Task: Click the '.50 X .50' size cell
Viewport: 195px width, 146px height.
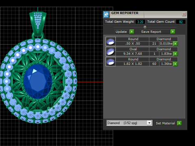Action: pyautogui.click(x=132, y=44)
